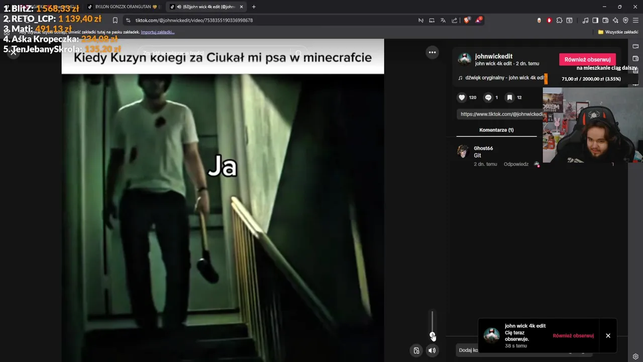Click Również obserwuj in the notification popup

tap(573, 335)
